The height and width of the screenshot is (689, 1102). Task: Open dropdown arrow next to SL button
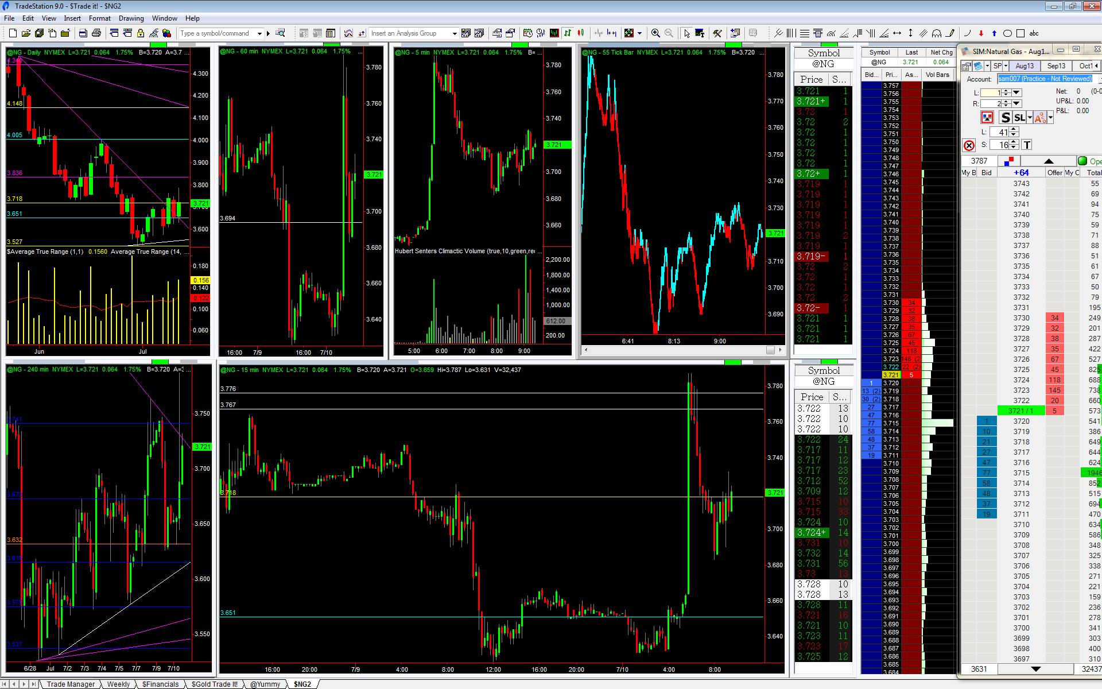(x=1030, y=118)
